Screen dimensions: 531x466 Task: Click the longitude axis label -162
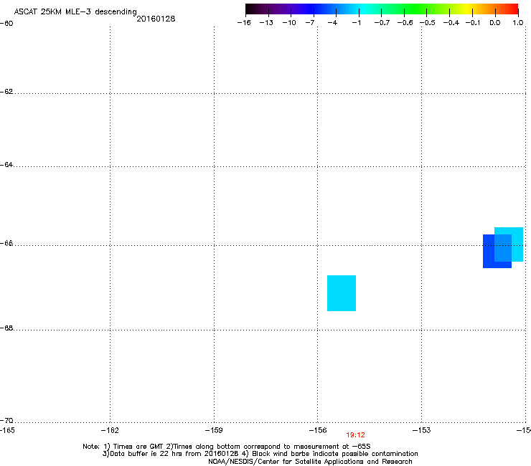(x=110, y=430)
